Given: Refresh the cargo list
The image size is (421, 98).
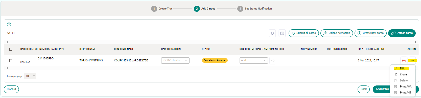Looking at the screenshot, I should (272, 33).
